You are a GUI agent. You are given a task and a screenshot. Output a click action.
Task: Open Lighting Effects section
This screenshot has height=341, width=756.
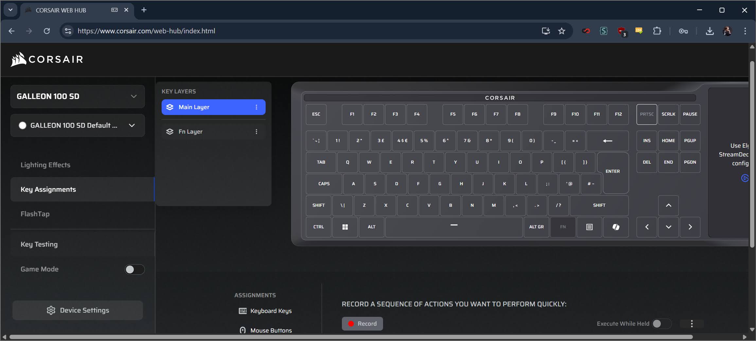pos(45,165)
